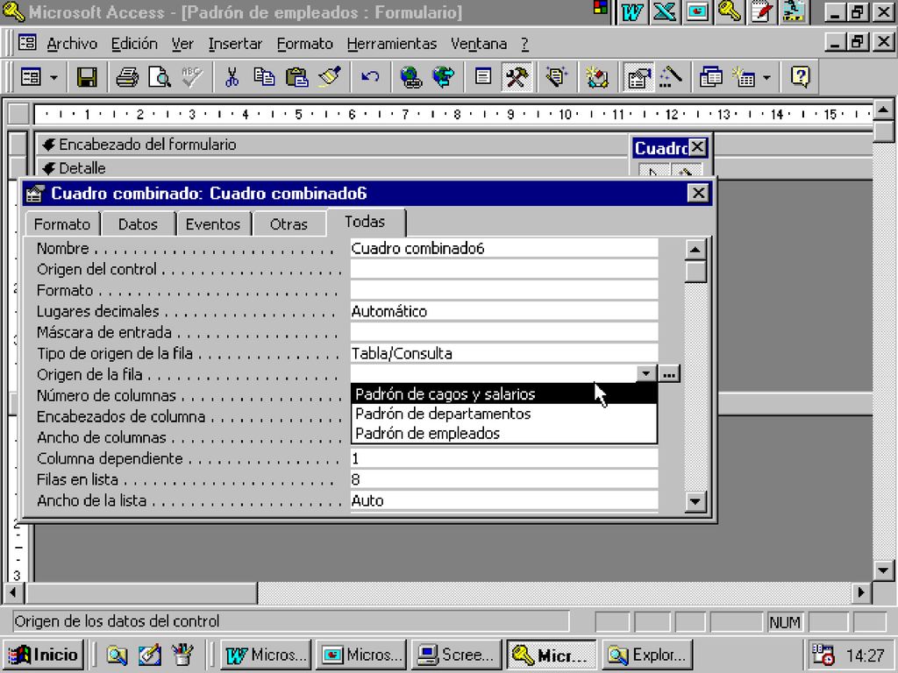Switch to the Datos properties tab
898x673 pixels.
[138, 223]
